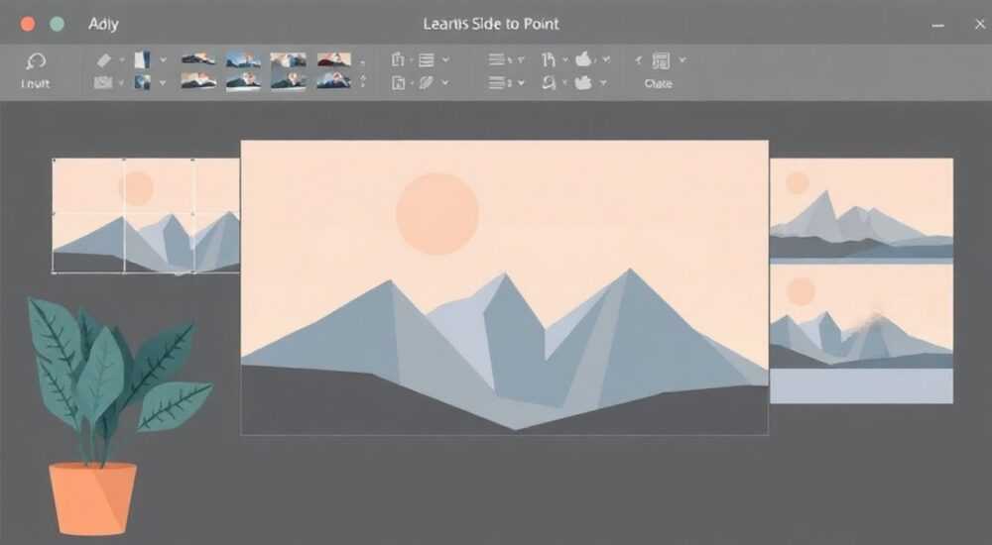Expand the dropdown after the lower apple icon
The width and height of the screenshot is (992, 545).
(x=603, y=83)
